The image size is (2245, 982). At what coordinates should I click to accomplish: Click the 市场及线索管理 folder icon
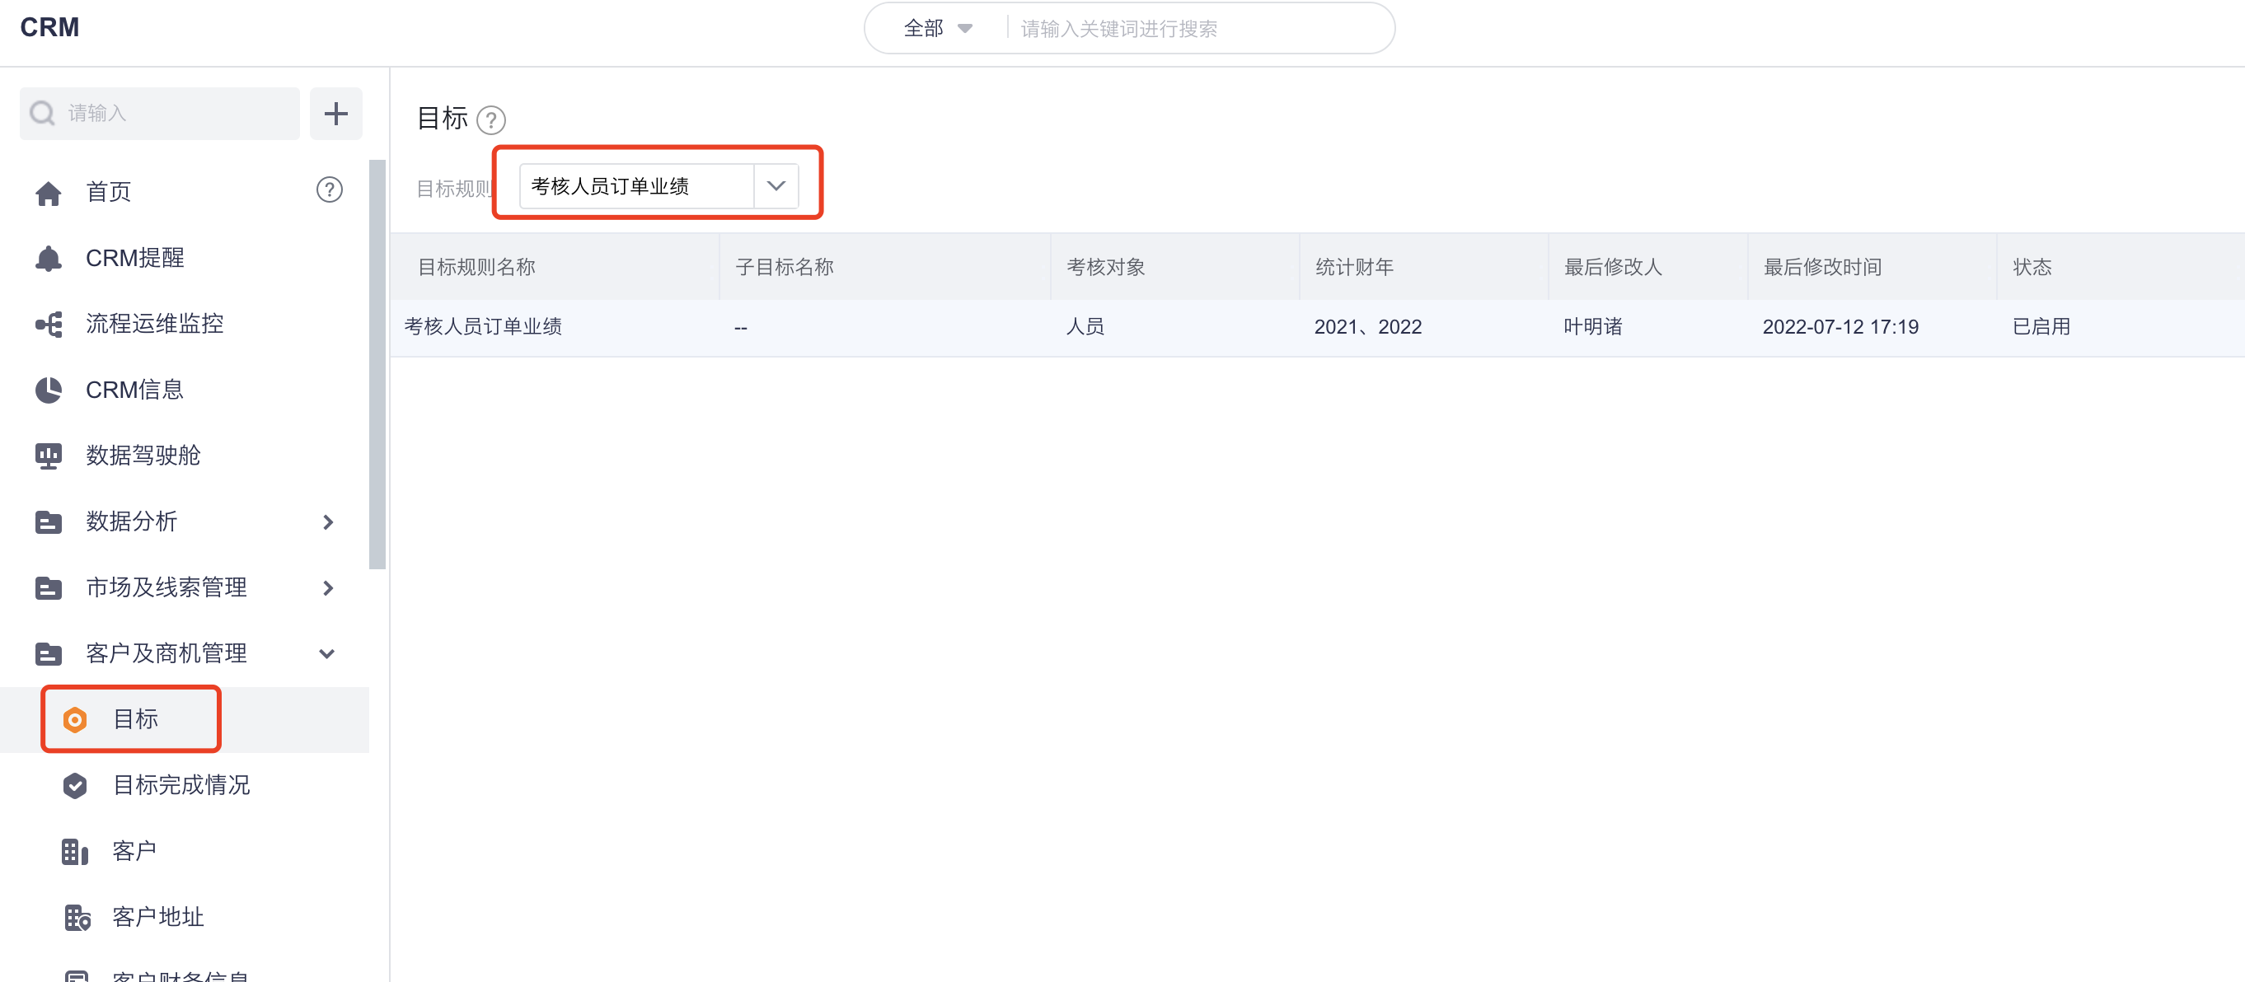(x=49, y=588)
